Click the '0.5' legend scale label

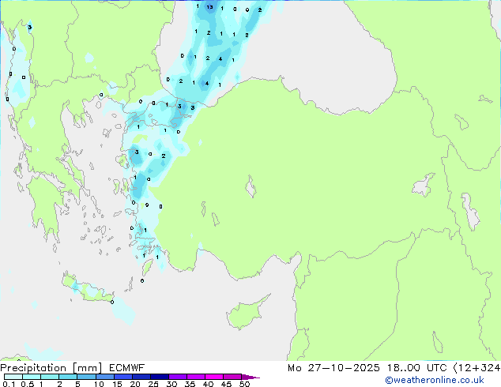pyautogui.click(x=27, y=384)
